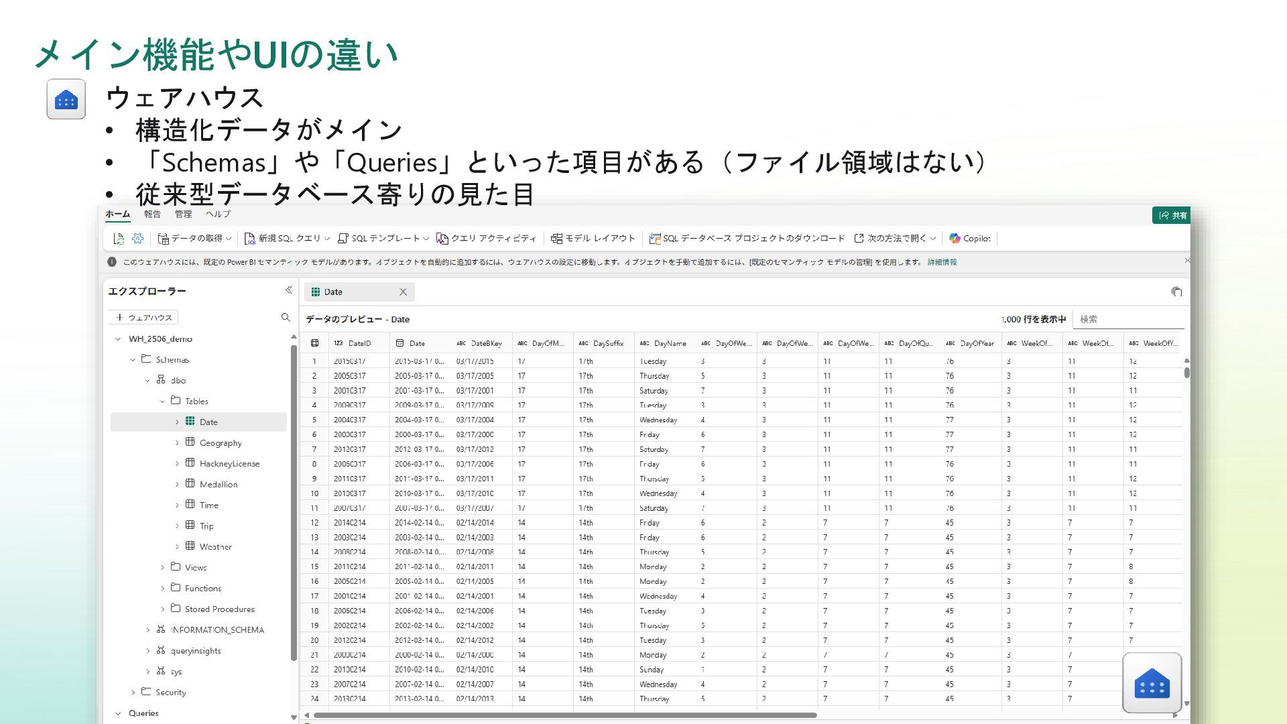Expand the Functions folder
Image resolution: width=1287 pixels, height=724 pixels.
click(x=162, y=589)
